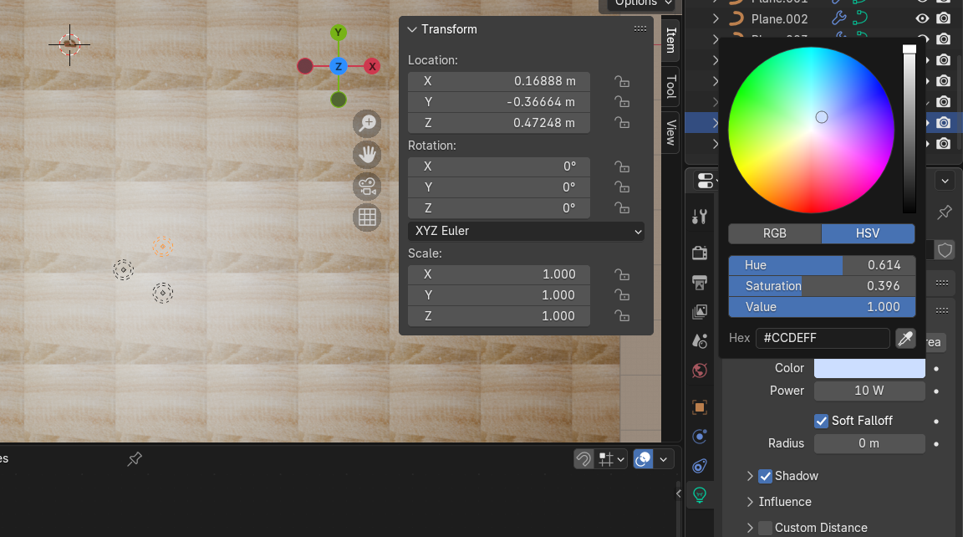Hide Plane.002 with its eye icon

point(922,18)
